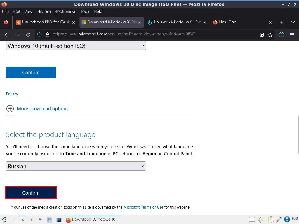Open the volume speaker tray icon

coord(260,220)
